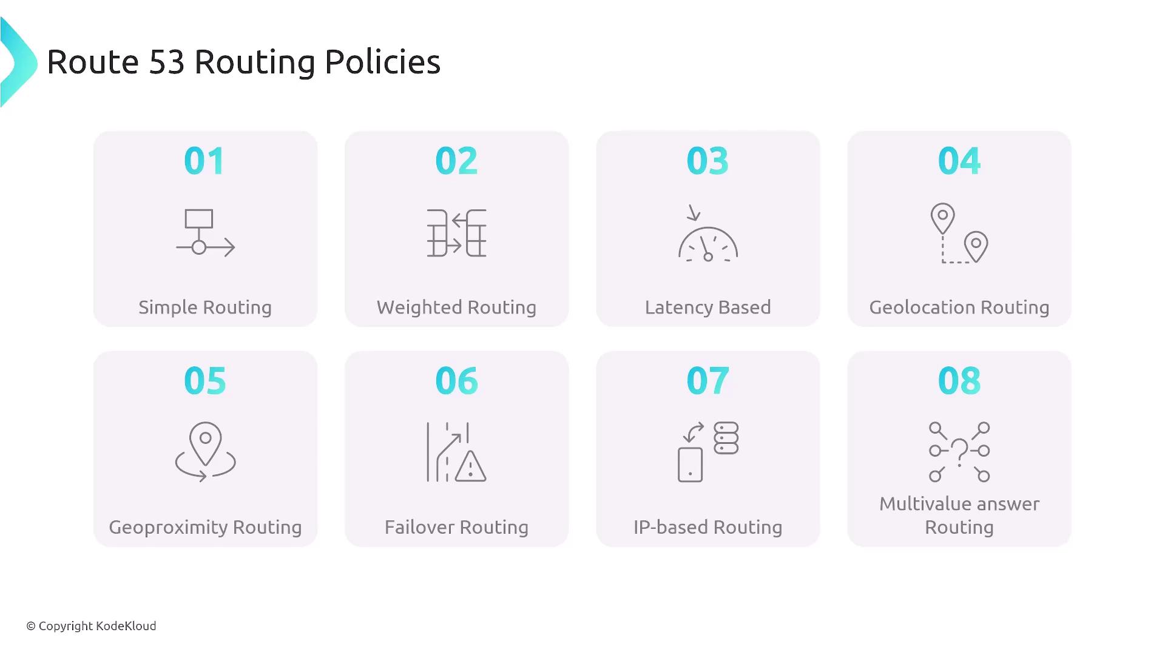Click the number 01 heading

click(x=204, y=161)
